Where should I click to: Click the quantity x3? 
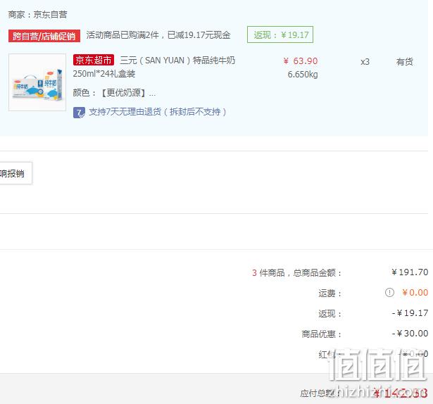point(365,61)
